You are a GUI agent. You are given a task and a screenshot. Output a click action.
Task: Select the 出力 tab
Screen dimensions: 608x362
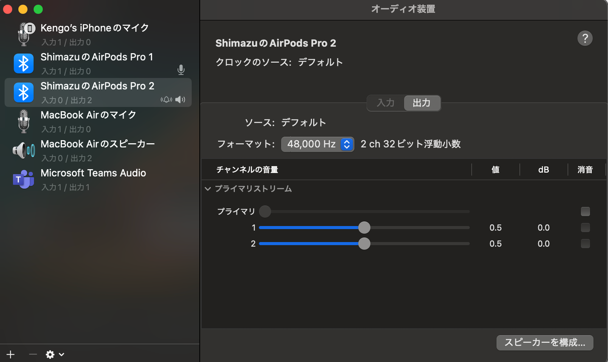click(x=422, y=103)
